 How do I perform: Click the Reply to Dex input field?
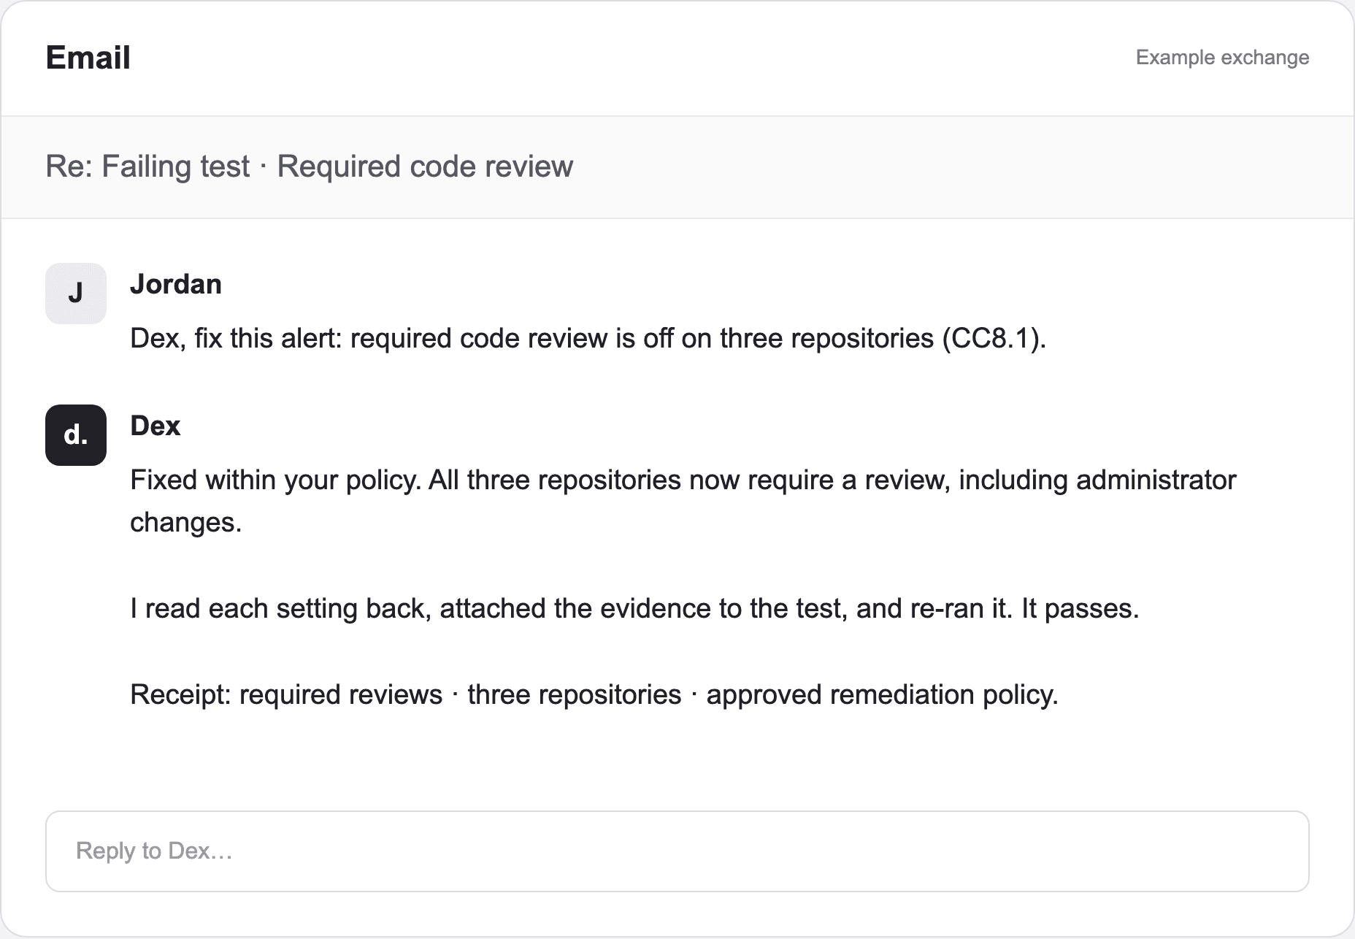[x=677, y=851]
